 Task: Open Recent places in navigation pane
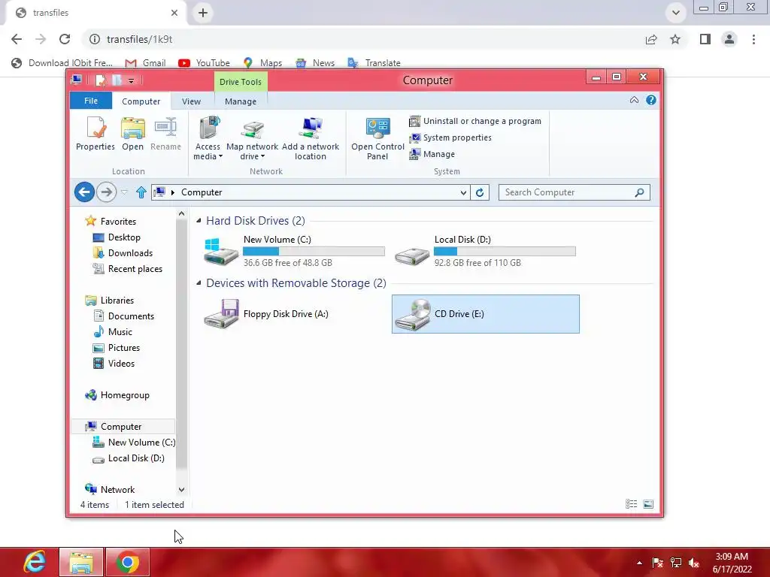pos(128,269)
